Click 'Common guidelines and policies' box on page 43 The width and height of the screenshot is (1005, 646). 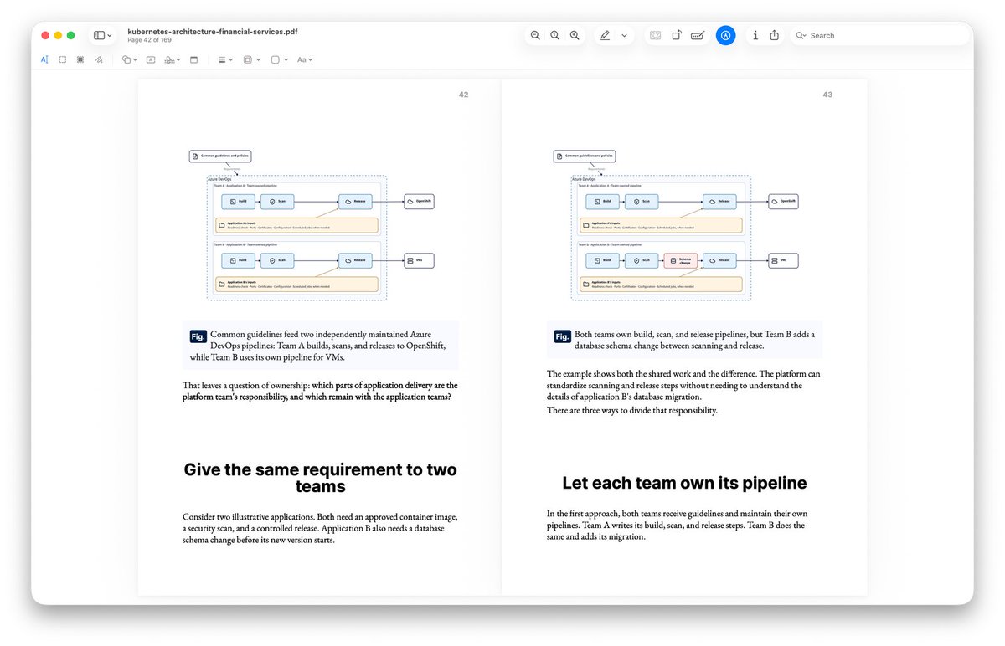[585, 156]
